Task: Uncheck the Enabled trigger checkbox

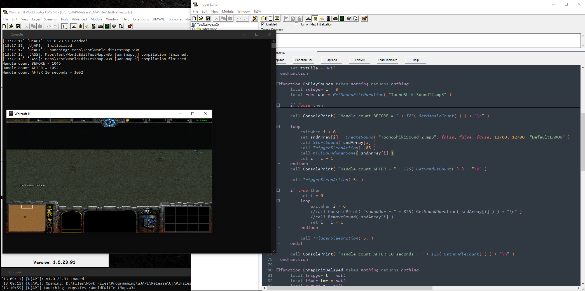Action: 263,24
